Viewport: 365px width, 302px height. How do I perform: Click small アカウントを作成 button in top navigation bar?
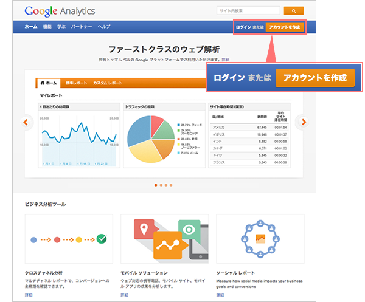[x=285, y=27]
